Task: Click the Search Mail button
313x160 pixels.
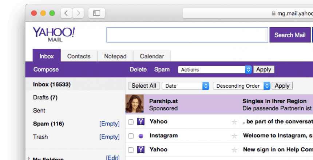Action: tap(290, 35)
